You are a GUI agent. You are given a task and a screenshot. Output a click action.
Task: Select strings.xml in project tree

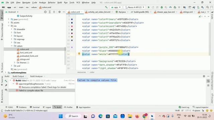(x=24, y=59)
